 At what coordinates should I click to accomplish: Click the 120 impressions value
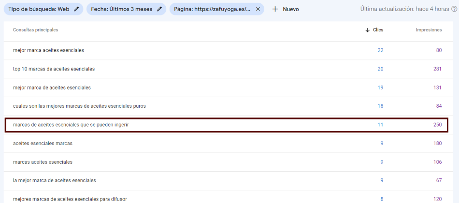point(438,199)
